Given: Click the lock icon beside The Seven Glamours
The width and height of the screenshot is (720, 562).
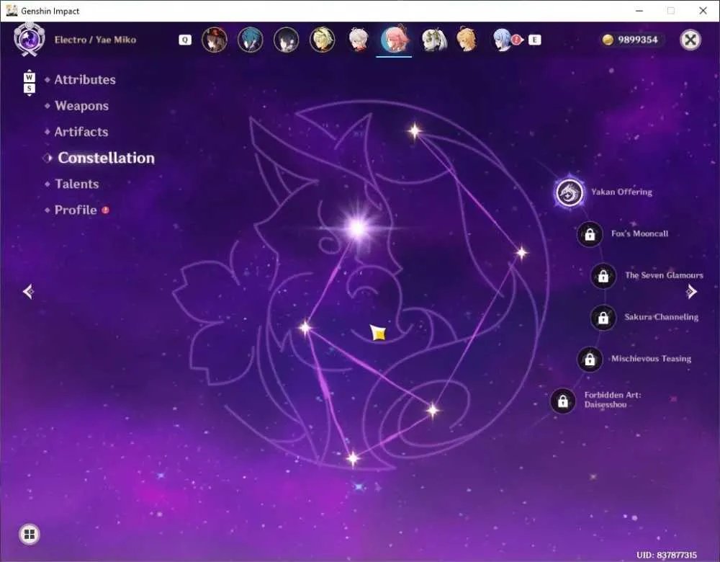Looking at the screenshot, I should 603,276.
